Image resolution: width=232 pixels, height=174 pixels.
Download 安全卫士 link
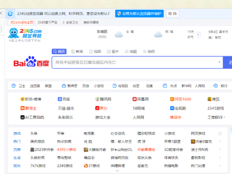70,22
